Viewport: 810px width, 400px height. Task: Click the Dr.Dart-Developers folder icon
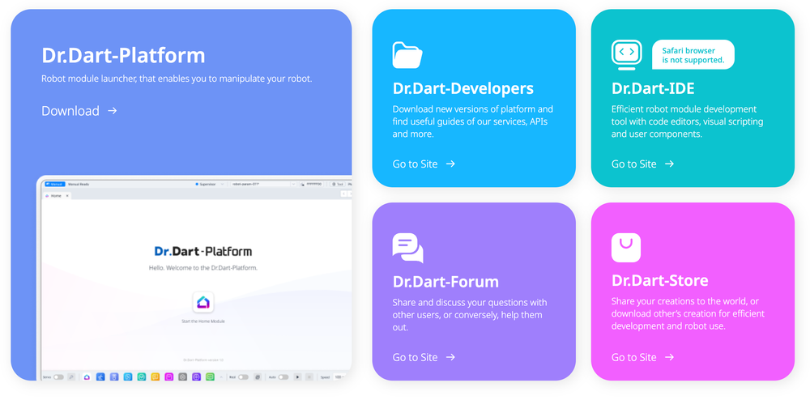tap(407, 55)
